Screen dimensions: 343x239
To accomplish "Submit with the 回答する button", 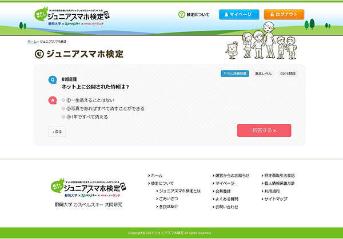I will pyautogui.click(x=264, y=131).
